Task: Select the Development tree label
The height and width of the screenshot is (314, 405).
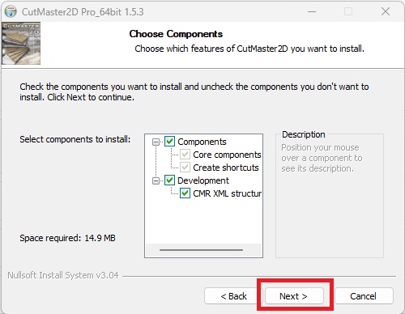Action: pyautogui.click(x=203, y=180)
